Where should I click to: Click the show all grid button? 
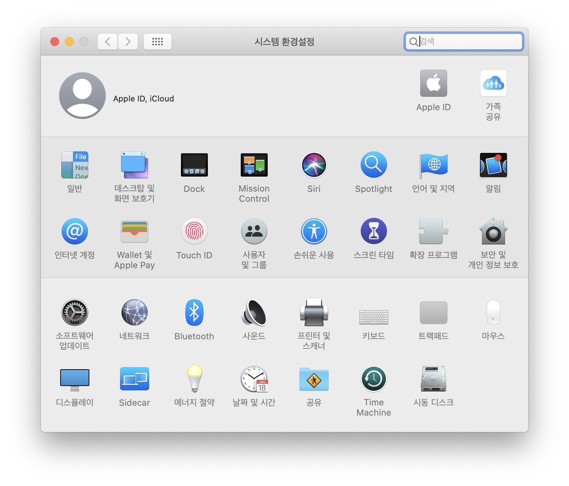coord(158,42)
